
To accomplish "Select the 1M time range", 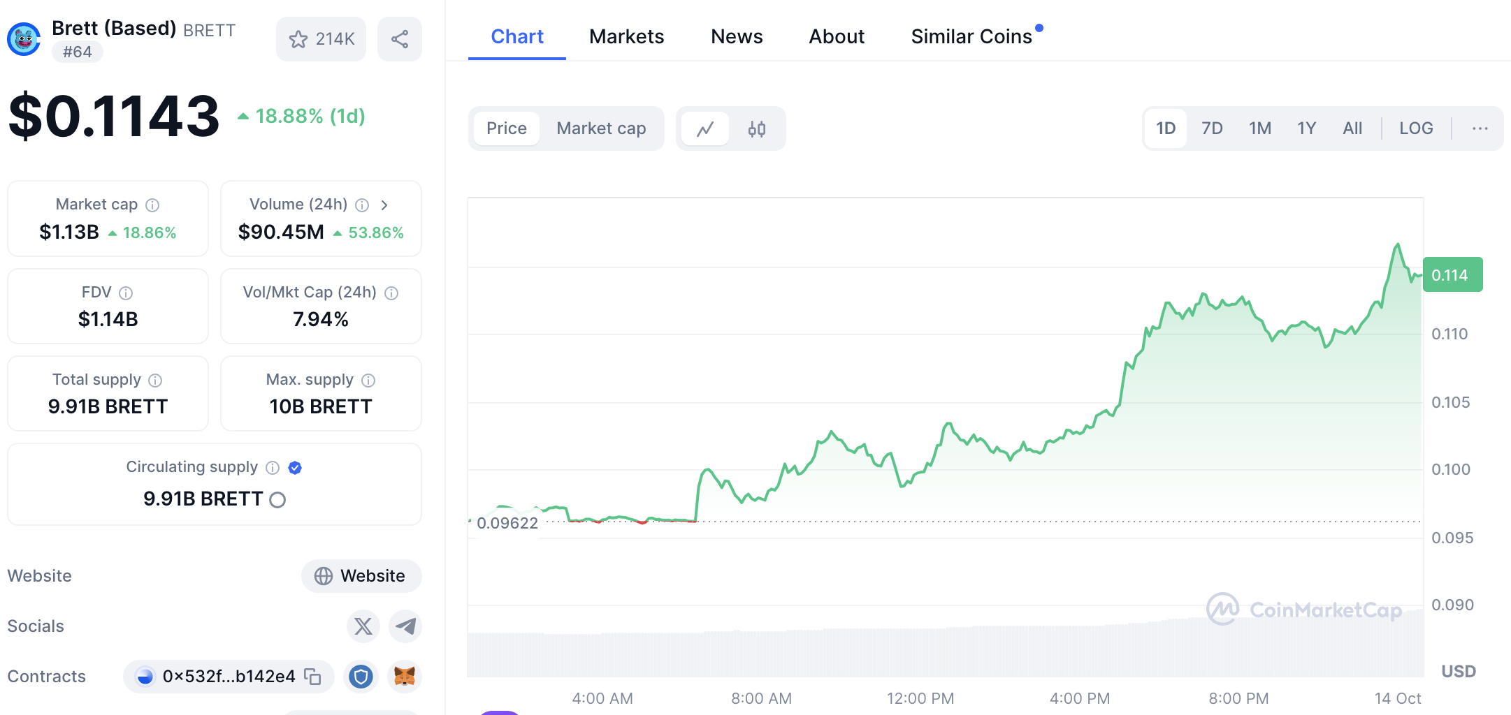I will click(x=1260, y=128).
